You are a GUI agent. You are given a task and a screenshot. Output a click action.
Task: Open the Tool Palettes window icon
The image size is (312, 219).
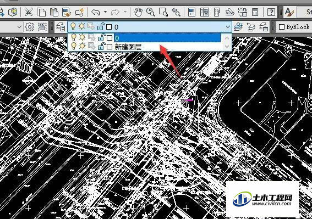coord(217,12)
